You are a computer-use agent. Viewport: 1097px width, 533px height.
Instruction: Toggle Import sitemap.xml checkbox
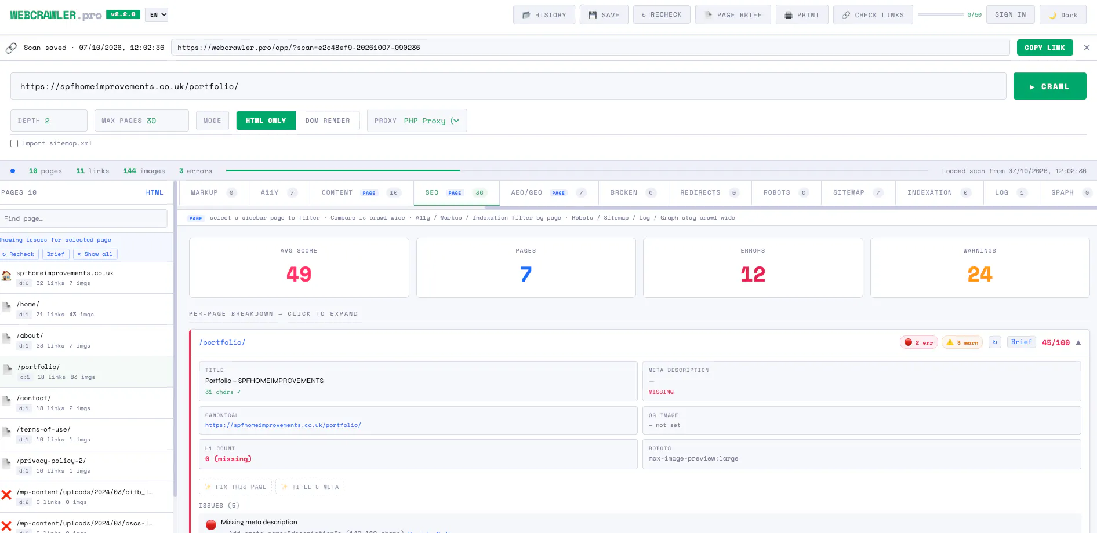14,143
